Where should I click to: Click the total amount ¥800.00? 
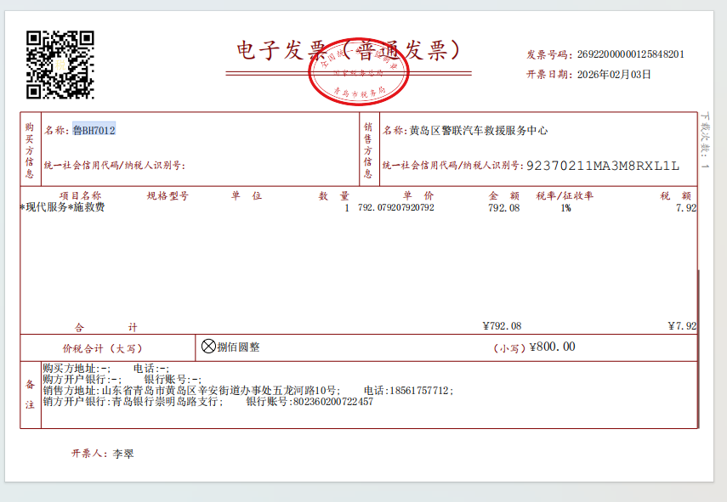[552, 347]
